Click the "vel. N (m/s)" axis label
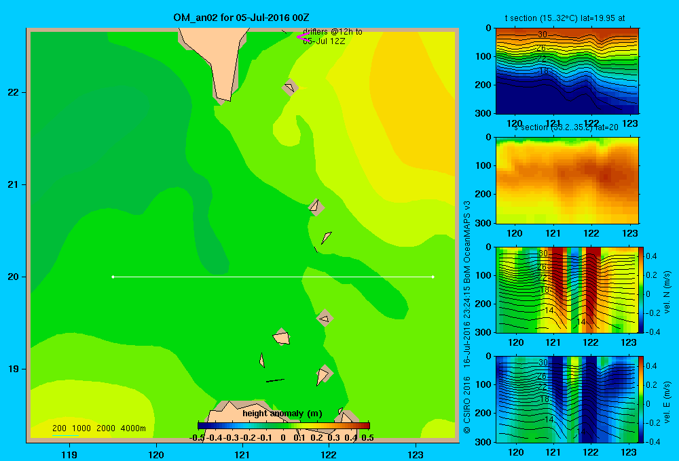 [x=667, y=292]
